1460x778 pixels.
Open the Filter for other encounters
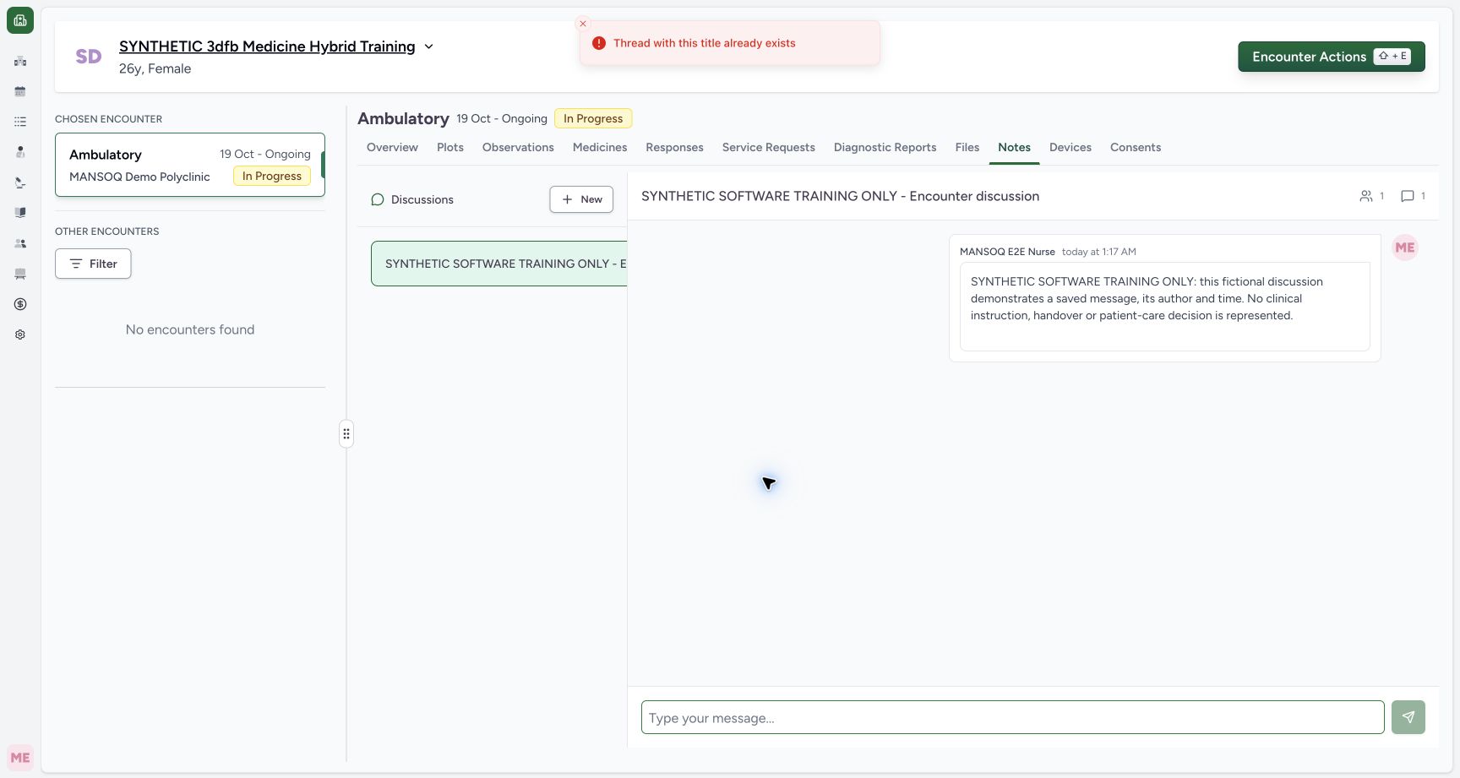tap(93, 264)
